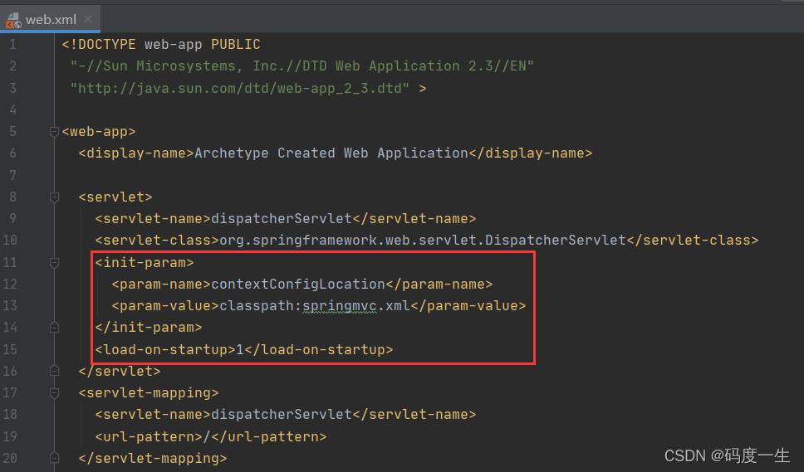Click the servlet closing fold marker line 16
This screenshot has width=804, height=472.
54,371
